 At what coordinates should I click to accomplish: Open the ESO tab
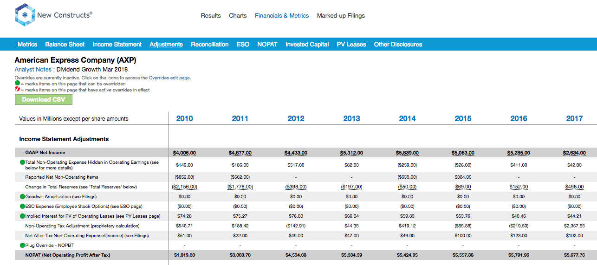pos(243,45)
